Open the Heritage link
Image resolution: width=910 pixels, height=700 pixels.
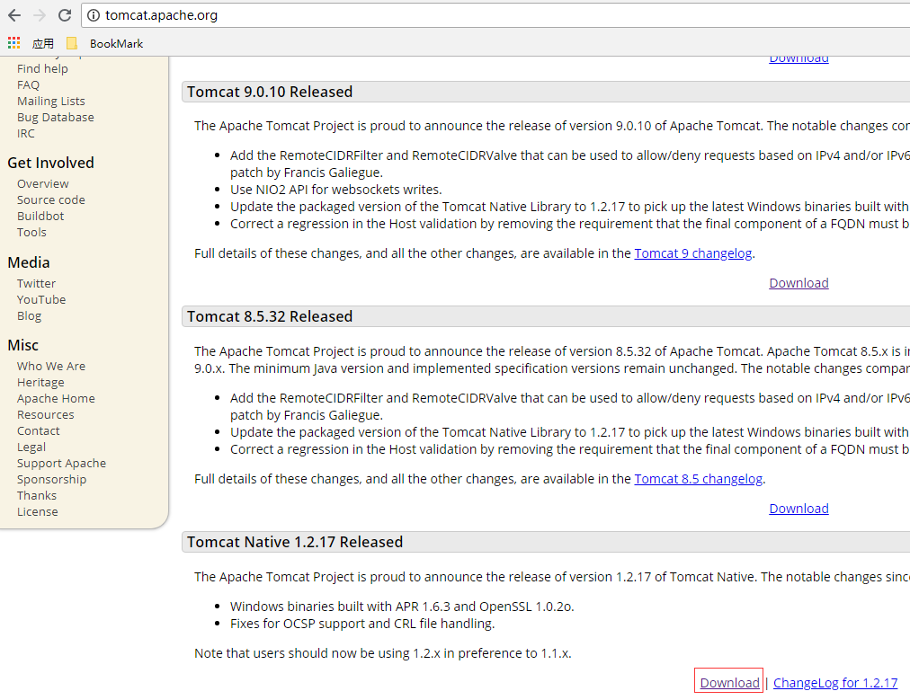point(40,382)
